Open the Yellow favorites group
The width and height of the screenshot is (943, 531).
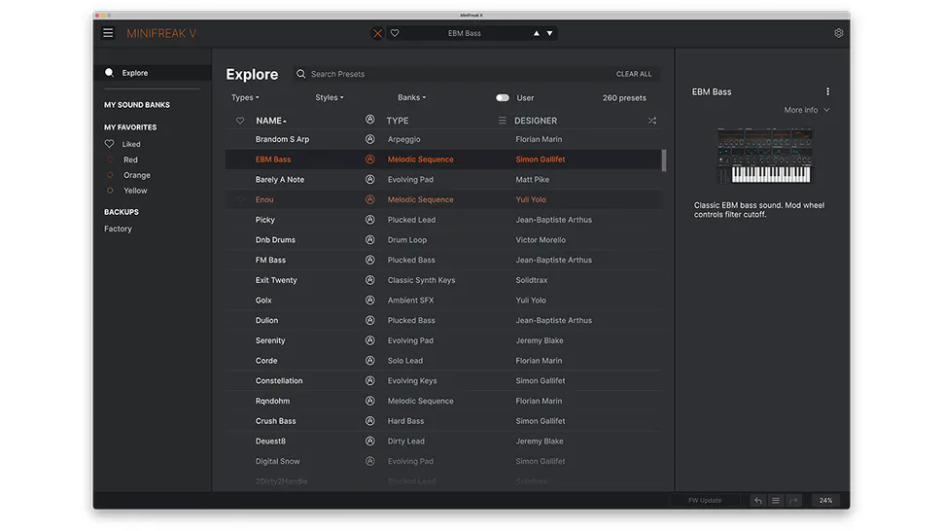pyautogui.click(x=135, y=191)
